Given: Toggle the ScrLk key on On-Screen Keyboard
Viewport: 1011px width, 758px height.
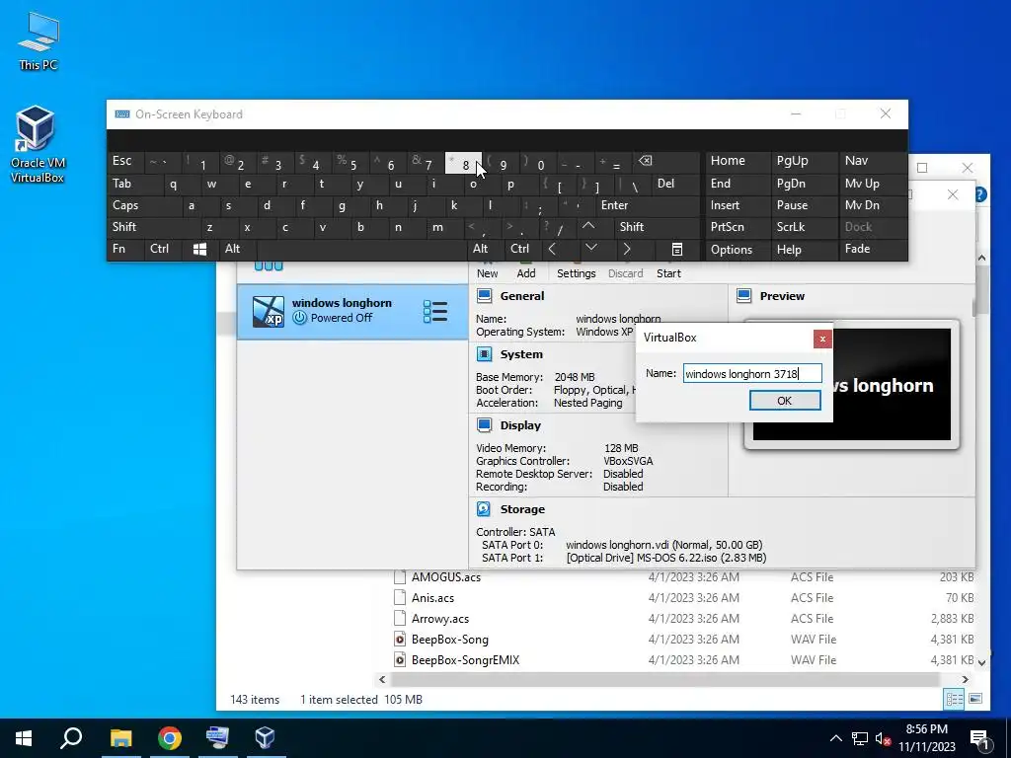Looking at the screenshot, I should pos(805,227).
